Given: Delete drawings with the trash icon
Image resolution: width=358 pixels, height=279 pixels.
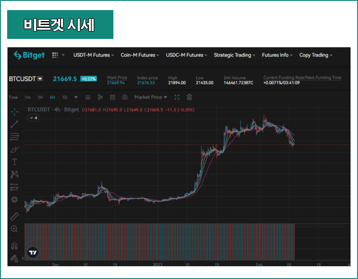Looking at the screenshot, I should pyautogui.click(x=189, y=97).
